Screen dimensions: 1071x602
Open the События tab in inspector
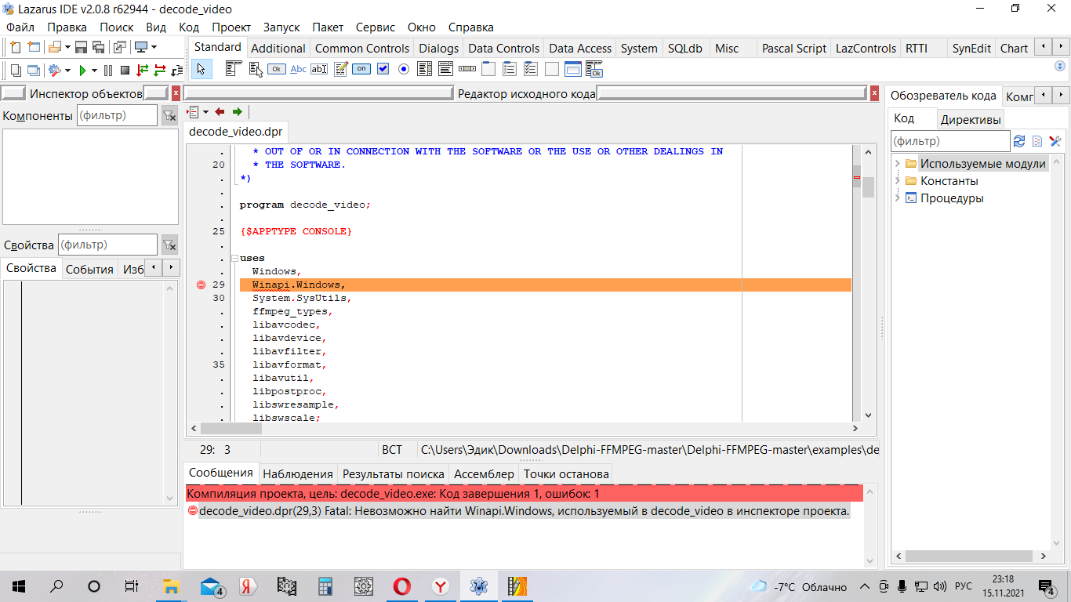(89, 269)
